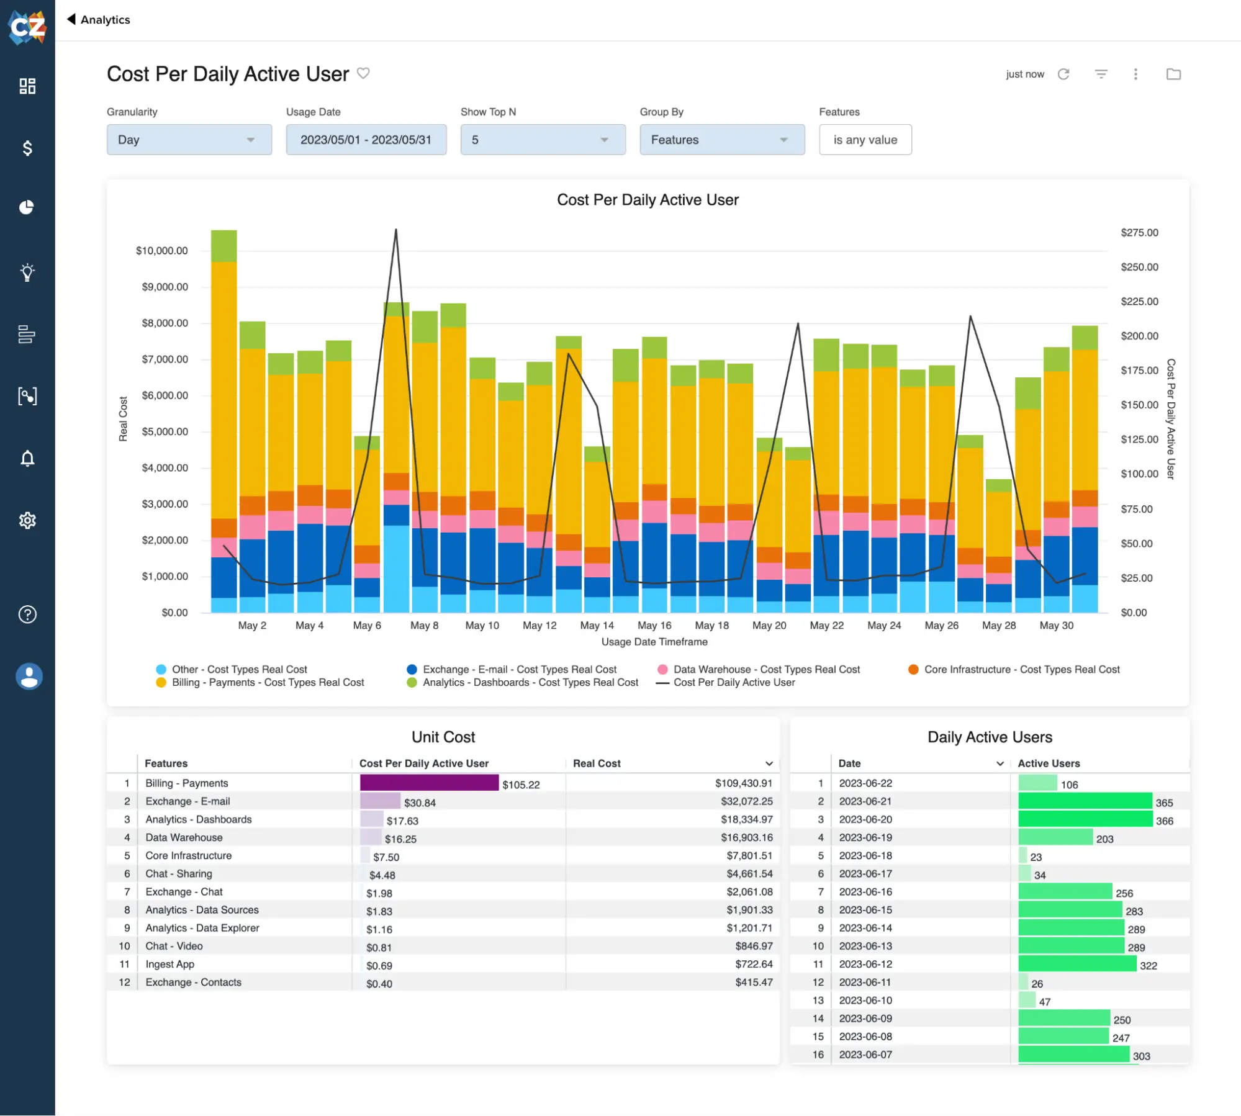Open the pie chart analytics icon

pyautogui.click(x=27, y=207)
